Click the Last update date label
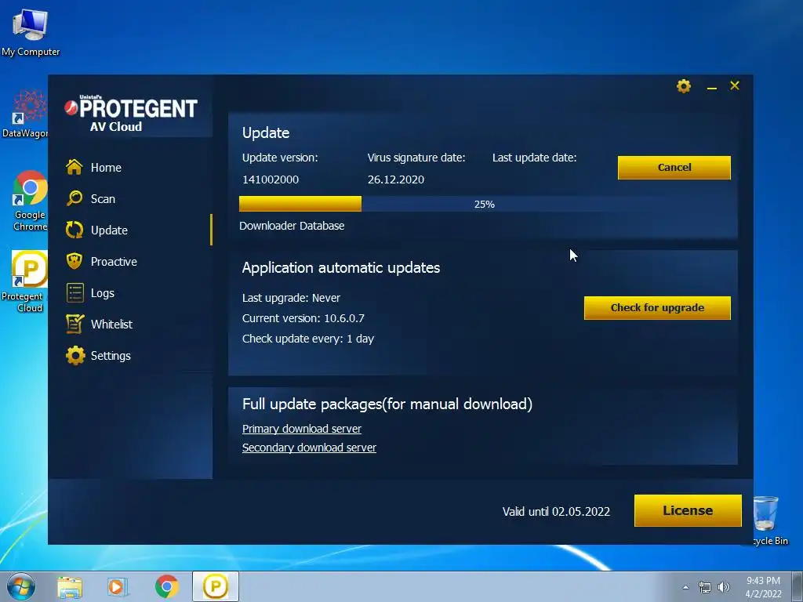803x602 pixels. pos(534,158)
